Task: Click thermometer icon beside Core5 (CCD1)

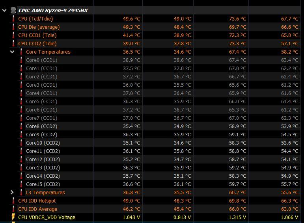Action: [x=21, y=101]
